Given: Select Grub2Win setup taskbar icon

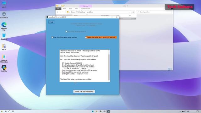Looking at the screenshot, I should tap(108, 111).
